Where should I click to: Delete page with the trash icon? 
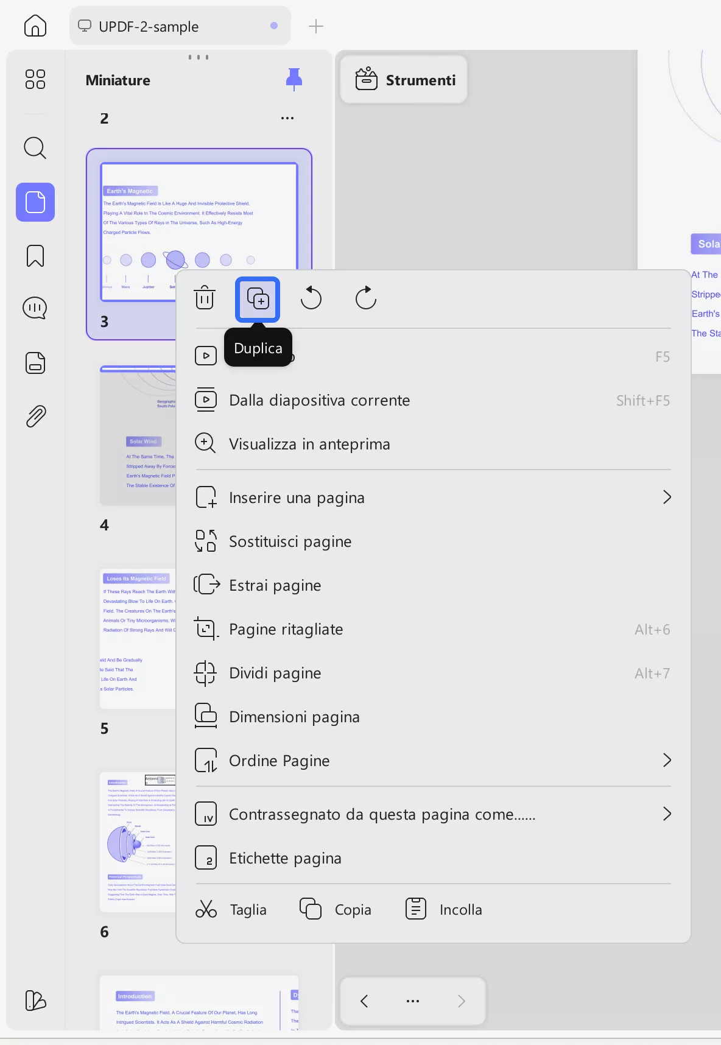pyautogui.click(x=205, y=298)
